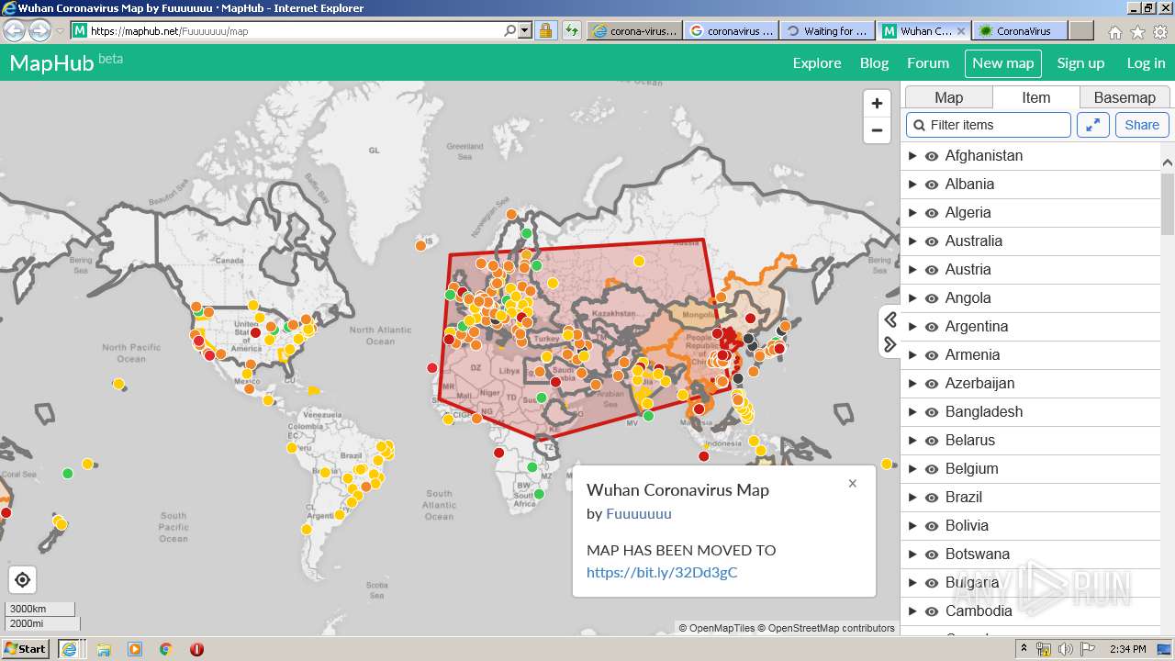Open the Start menu
This screenshot has width=1175, height=661.
(26, 649)
